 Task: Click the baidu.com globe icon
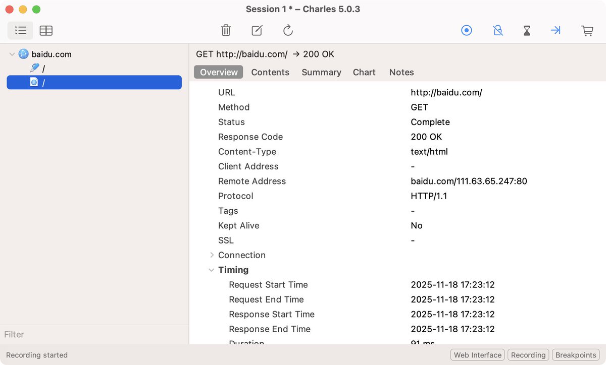click(23, 54)
